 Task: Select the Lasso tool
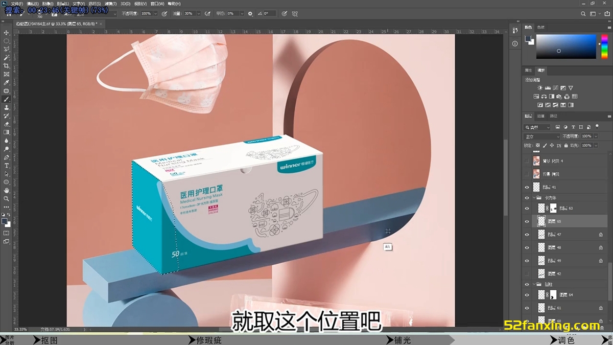(x=7, y=49)
